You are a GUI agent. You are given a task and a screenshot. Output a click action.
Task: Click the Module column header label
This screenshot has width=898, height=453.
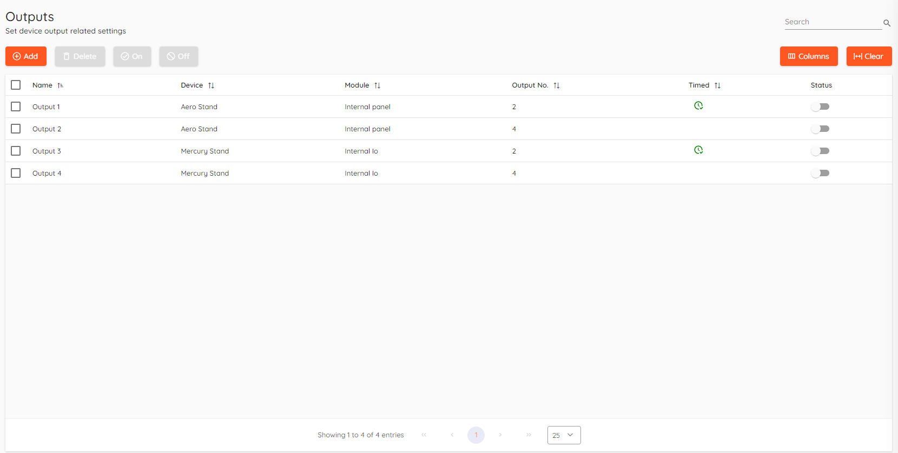click(357, 85)
